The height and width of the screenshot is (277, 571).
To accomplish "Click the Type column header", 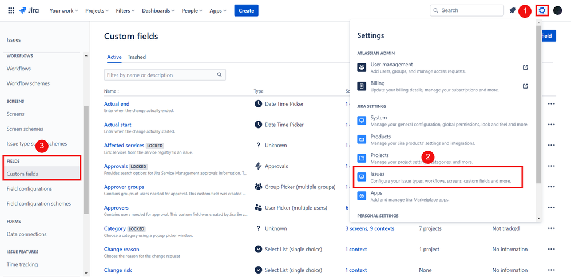I will pos(259,91).
